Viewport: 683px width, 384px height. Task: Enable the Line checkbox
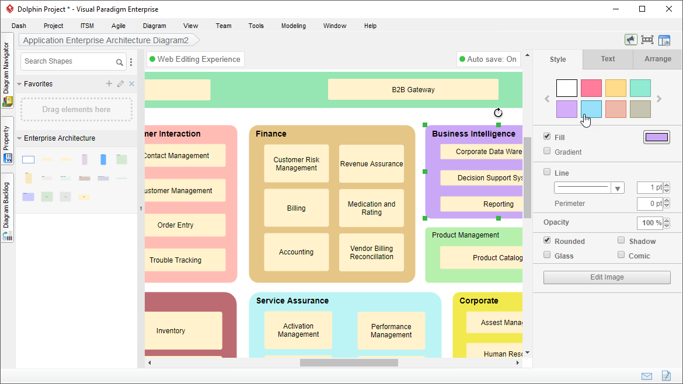(547, 172)
